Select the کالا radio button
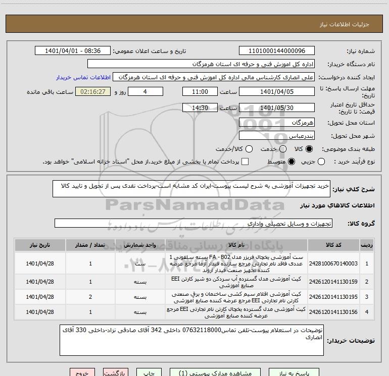 tap(309, 149)
